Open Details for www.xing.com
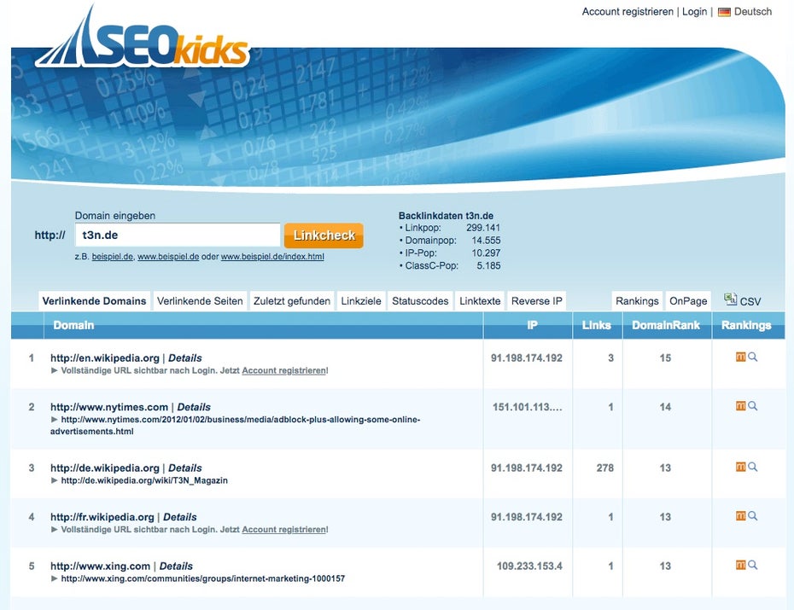Screen dimensions: 794x610 point(176,566)
